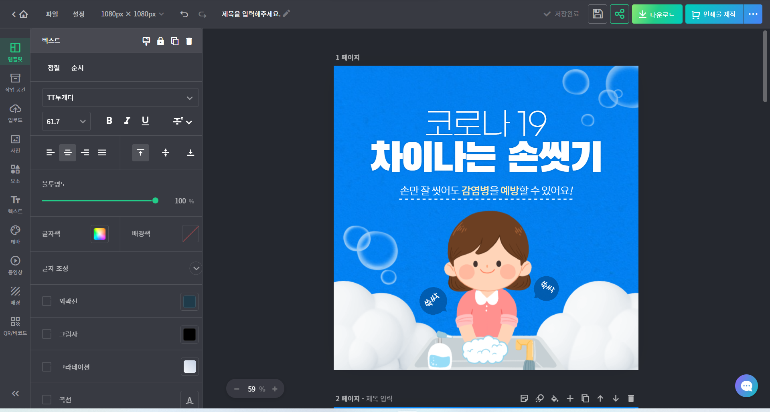Duplicate text with the copy icon
The height and width of the screenshot is (412, 770).
coord(175,41)
